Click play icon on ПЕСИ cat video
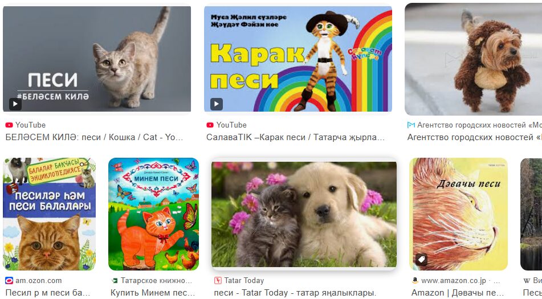 [x=15, y=104]
